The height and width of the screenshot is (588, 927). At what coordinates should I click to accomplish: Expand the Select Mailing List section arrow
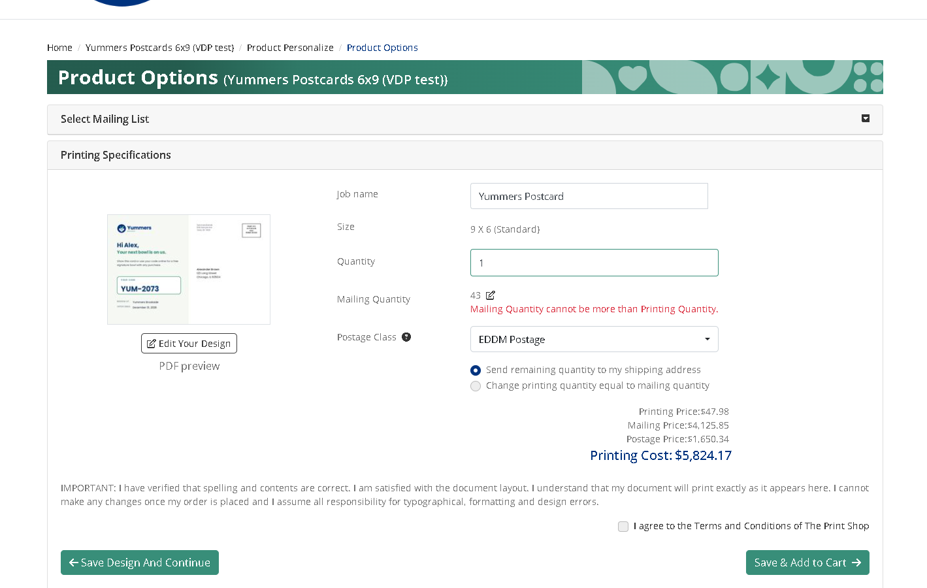pyautogui.click(x=866, y=118)
